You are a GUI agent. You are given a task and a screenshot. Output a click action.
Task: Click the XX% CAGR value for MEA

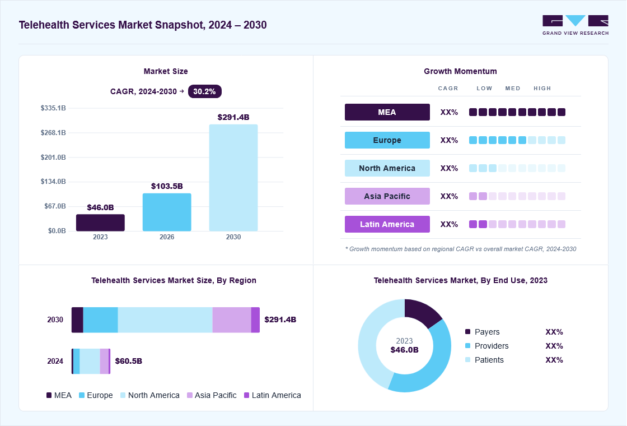pyautogui.click(x=449, y=113)
